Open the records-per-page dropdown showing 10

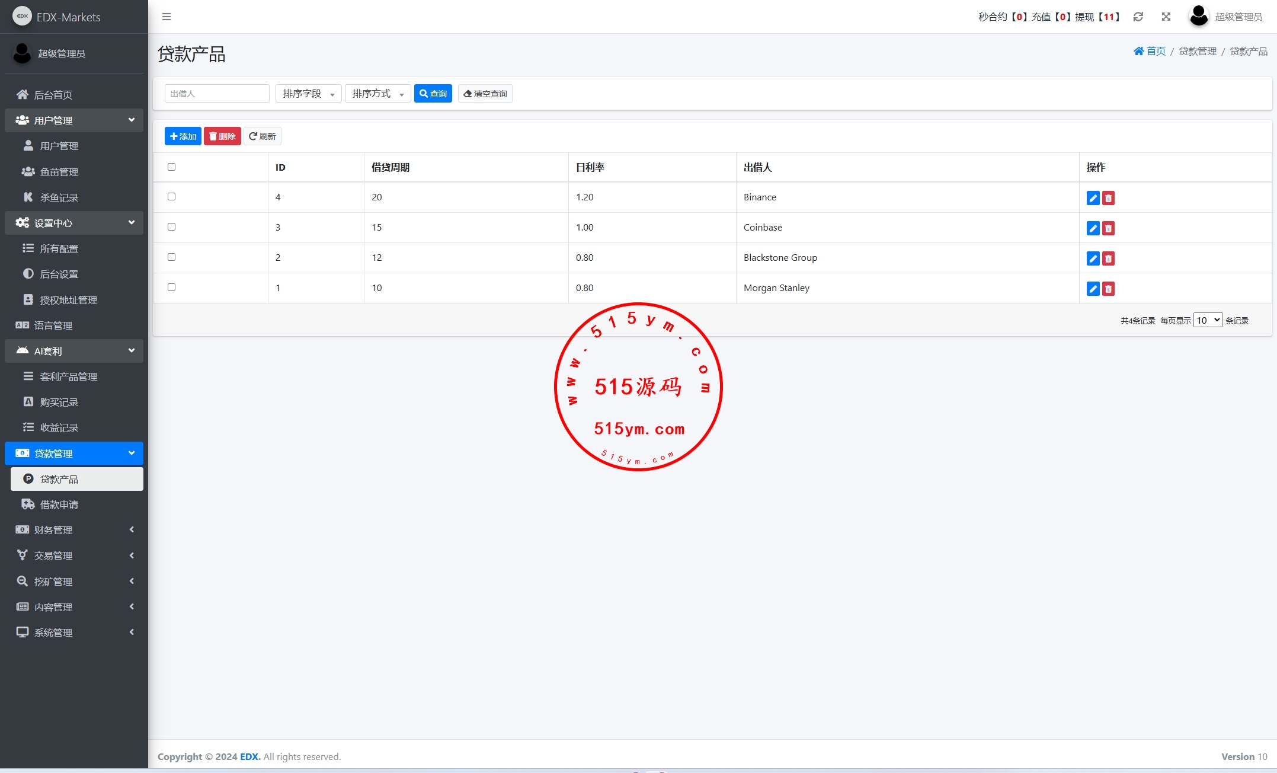click(1207, 320)
